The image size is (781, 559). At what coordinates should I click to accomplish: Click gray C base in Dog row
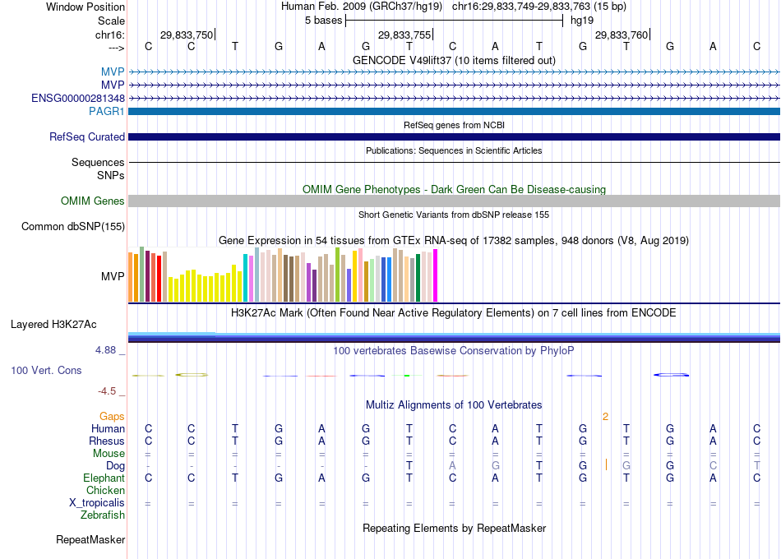pyautogui.click(x=714, y=465)
